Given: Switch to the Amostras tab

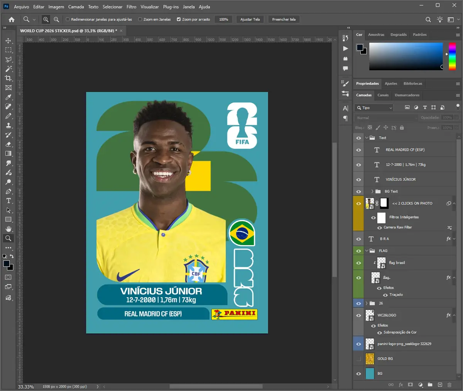Looking at the screenshot, I should [x=376, y=35].
